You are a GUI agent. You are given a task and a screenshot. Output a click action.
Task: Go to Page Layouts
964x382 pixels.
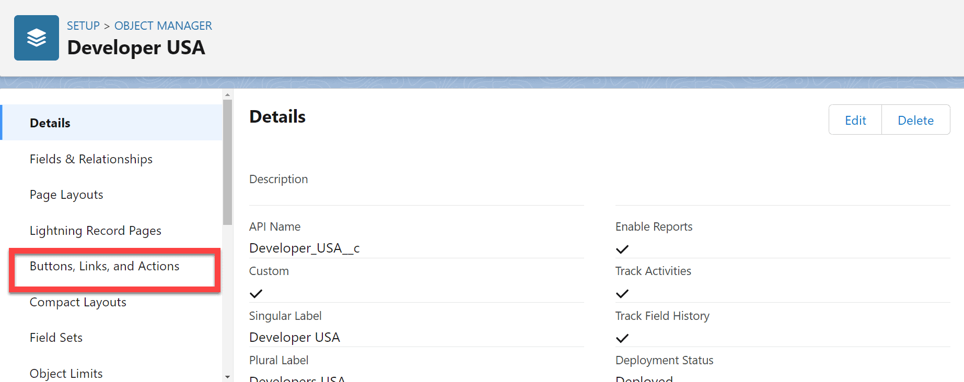point(66,195)
